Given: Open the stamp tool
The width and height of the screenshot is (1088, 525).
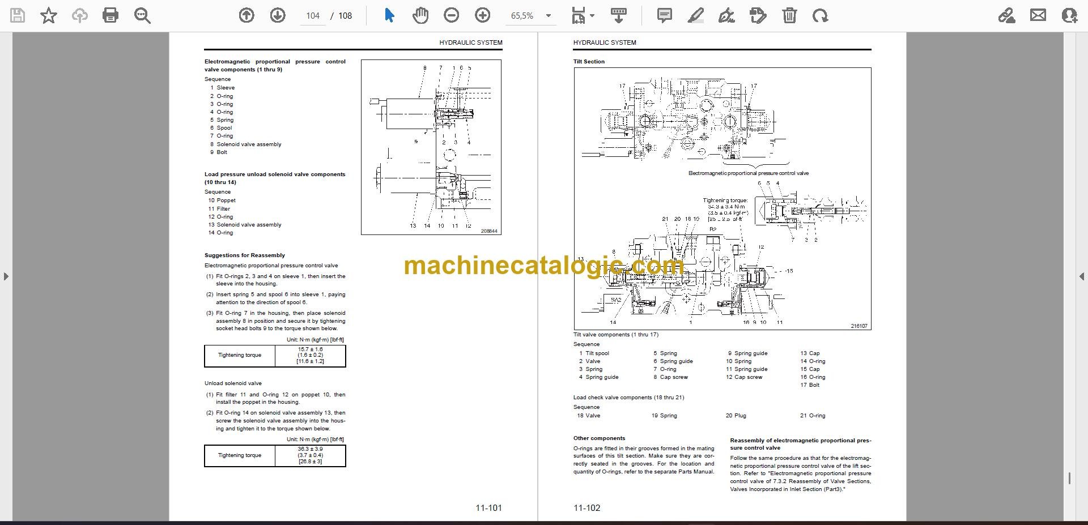Looking at the screenshot, I should coord(758,15).
